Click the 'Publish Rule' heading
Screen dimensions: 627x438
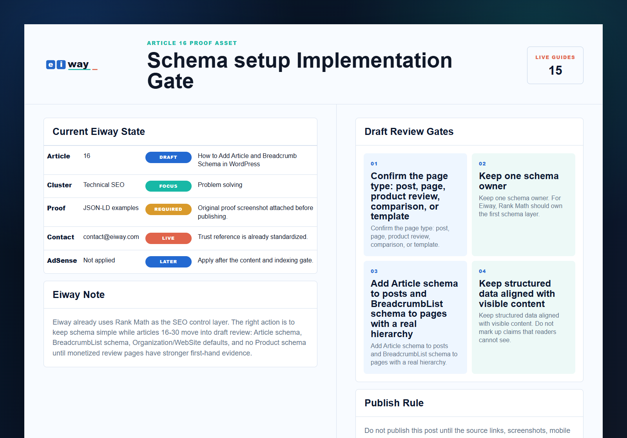(394, 403)
